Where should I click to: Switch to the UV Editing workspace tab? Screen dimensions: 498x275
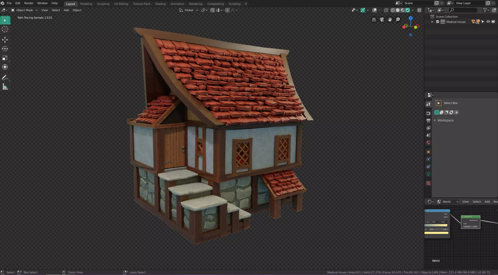[x=121, y=4]
